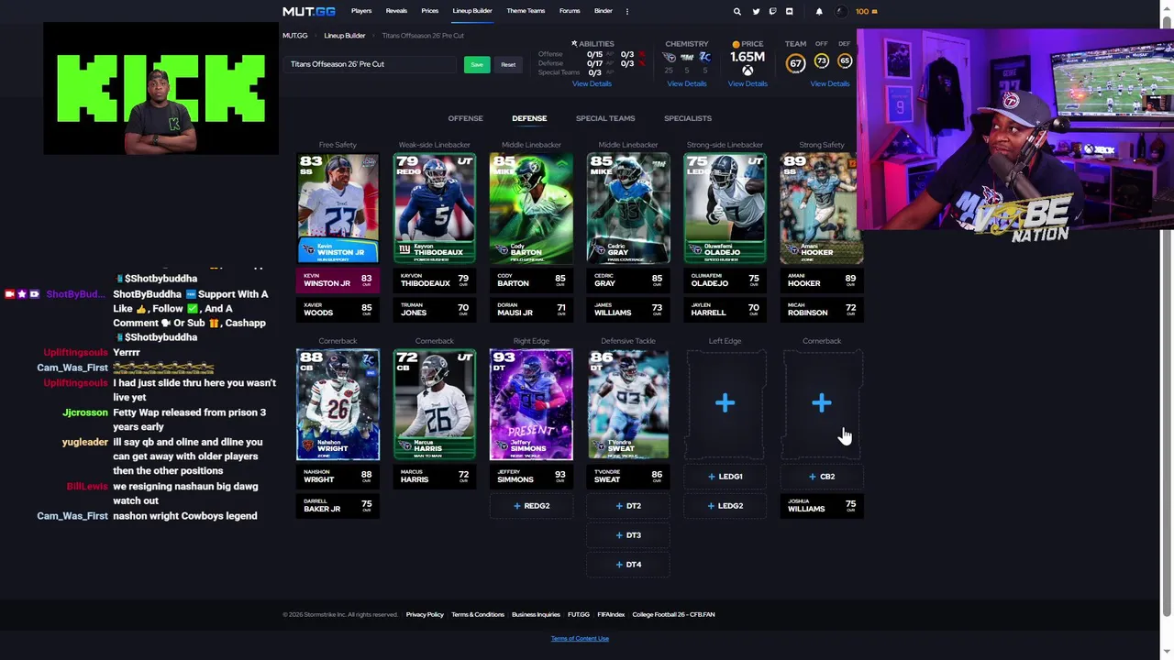Screen dimensions: 1174x660
Task: Add a player at LEDG1
Action: [x=725, y=477]
